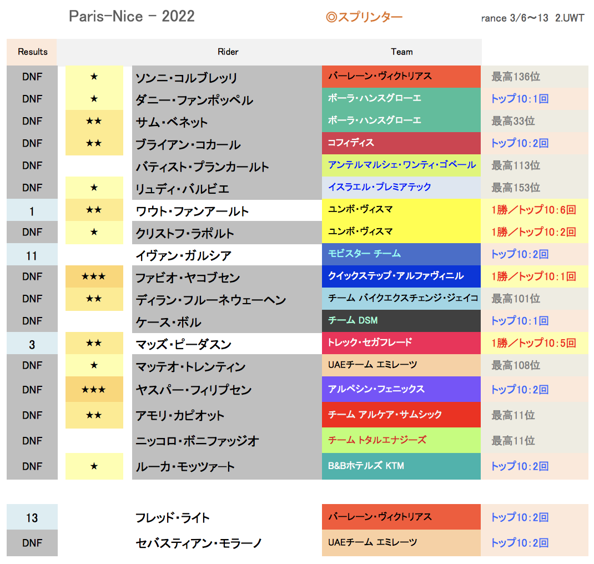Click the orange '◎スプリンター' heading
The image size is (594, 564).
point(364,17)
